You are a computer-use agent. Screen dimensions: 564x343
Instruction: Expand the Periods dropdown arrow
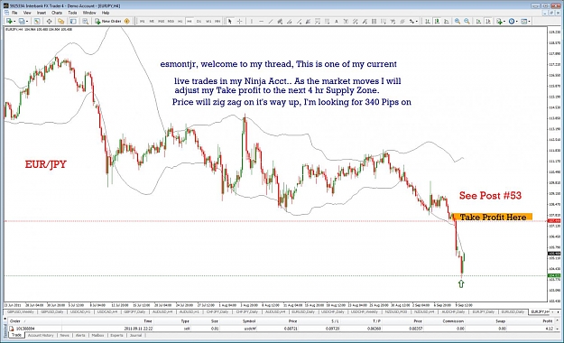click(517, 22)
